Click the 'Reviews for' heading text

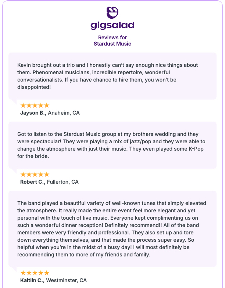[x=113, y=37]
